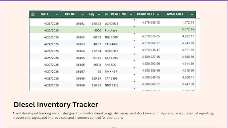Select the CAO 4406 plate cell

[112, 44]
